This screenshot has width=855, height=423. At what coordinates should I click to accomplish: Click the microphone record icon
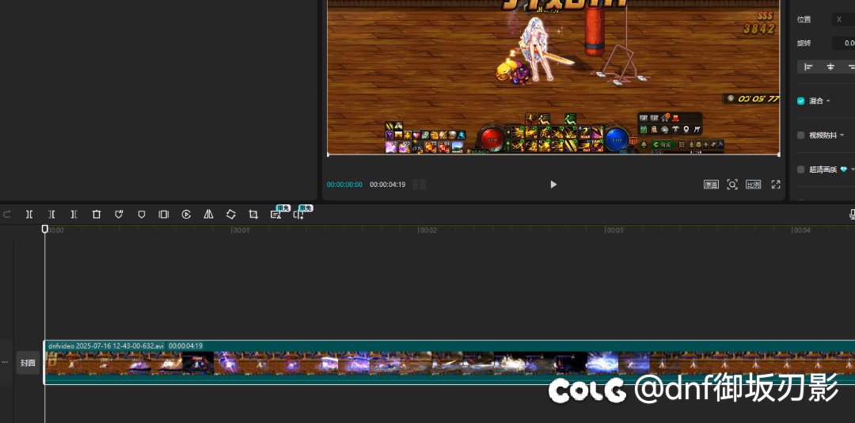pyautogui.click(x=852, y=215)
